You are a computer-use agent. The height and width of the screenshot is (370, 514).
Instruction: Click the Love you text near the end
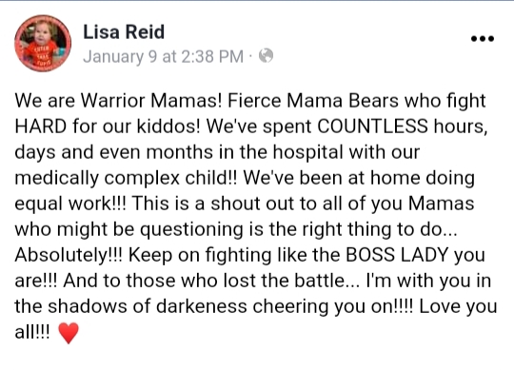tap(458, 307)
